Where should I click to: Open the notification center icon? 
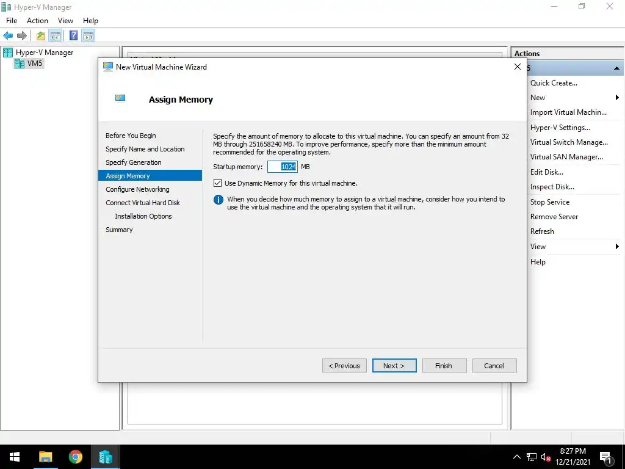click(x=605, y=457)
